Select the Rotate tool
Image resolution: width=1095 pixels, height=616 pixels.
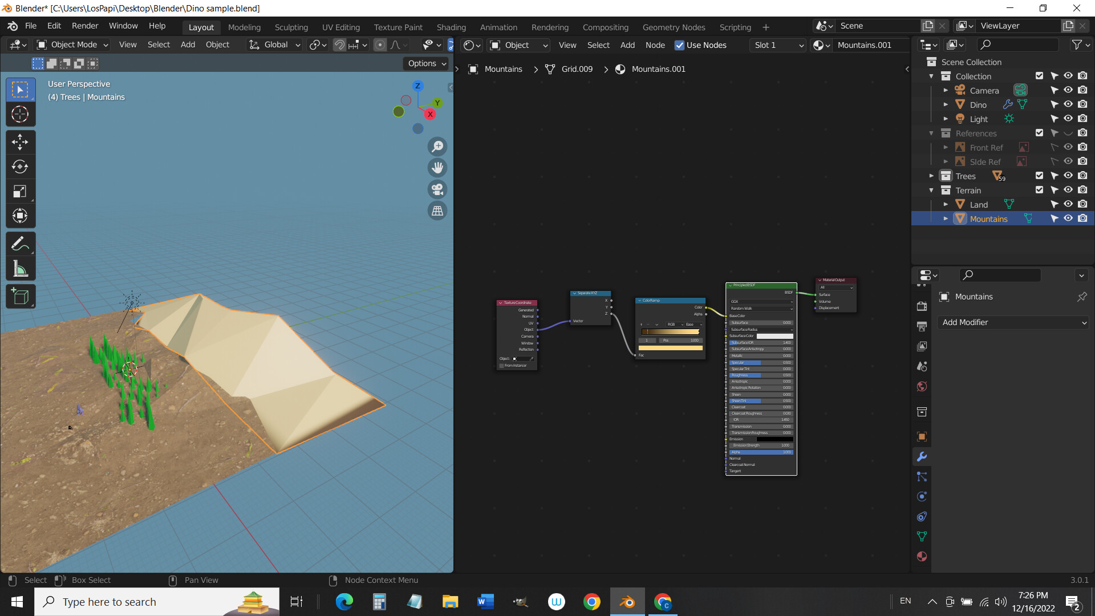tap(20, 167)
